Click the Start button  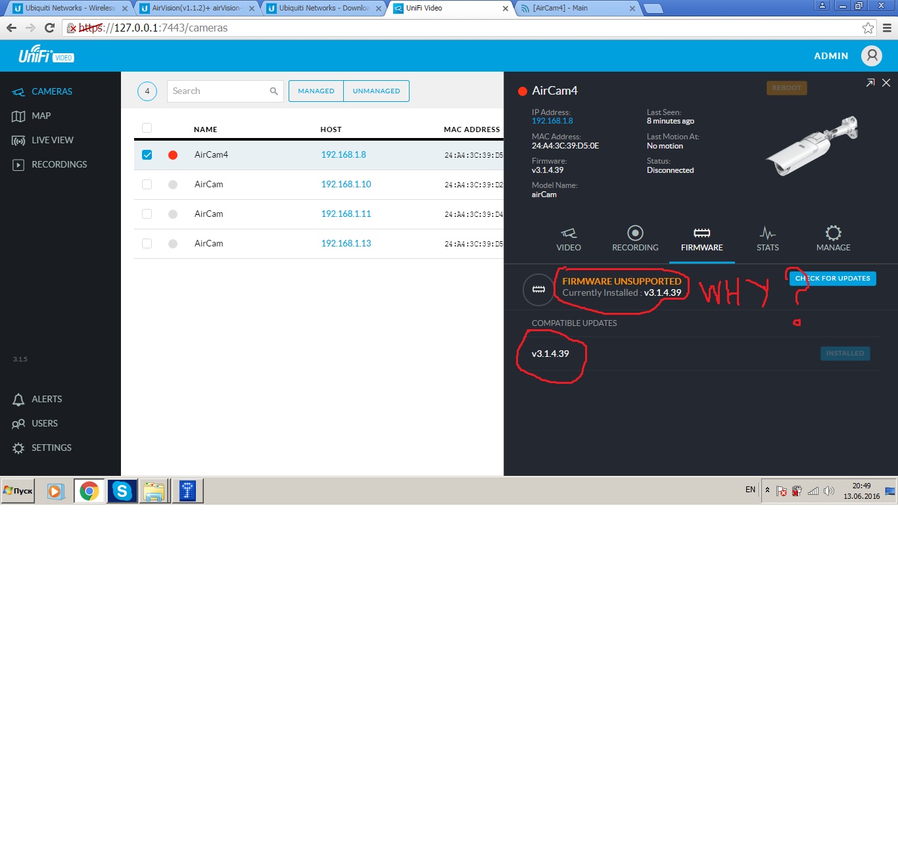pyautogui.click(x=18, y=491)
